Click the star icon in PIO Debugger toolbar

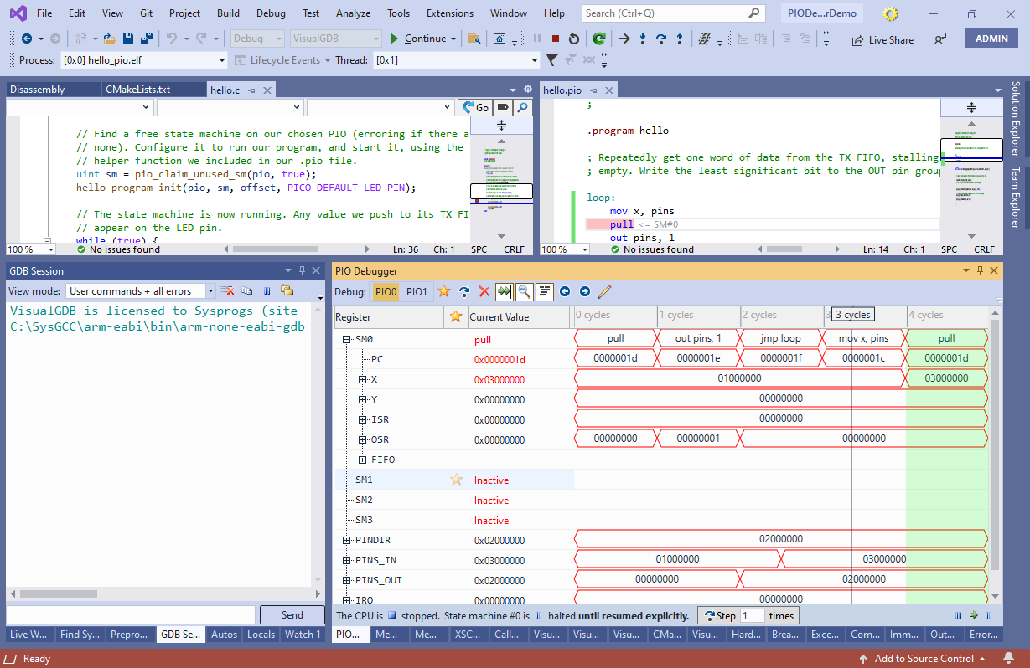tap(444, 291)
